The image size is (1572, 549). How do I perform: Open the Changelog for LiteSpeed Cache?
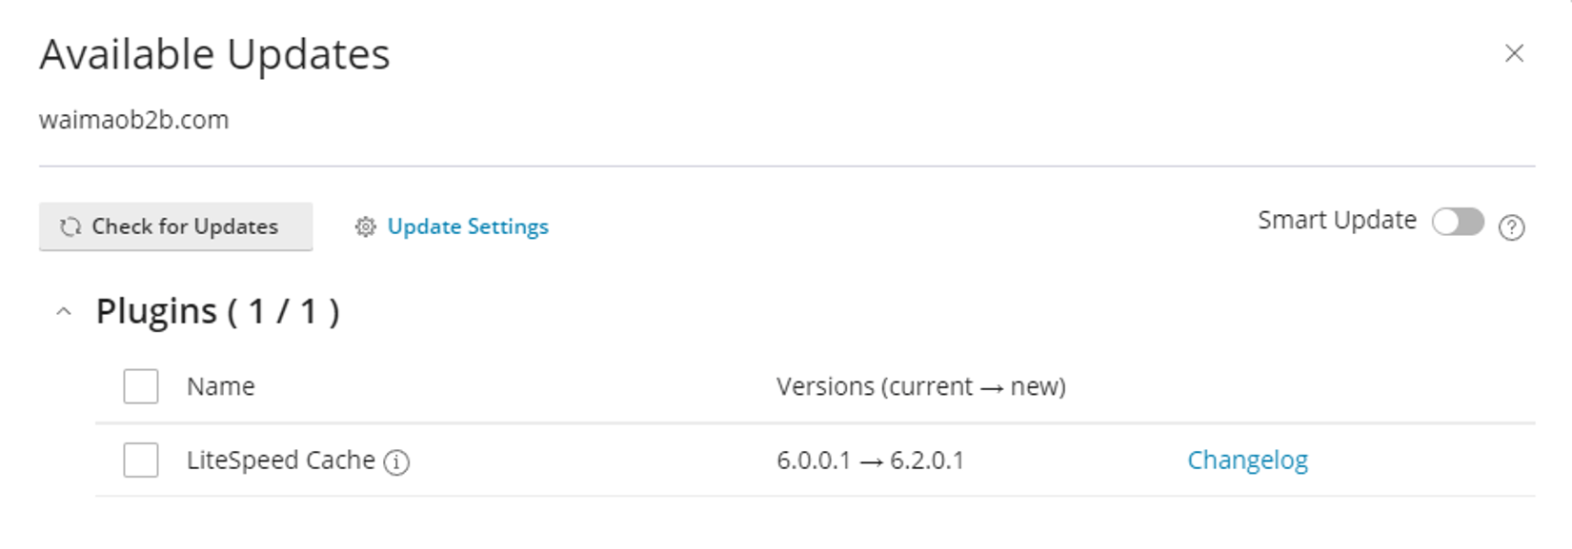(1248, 460)
